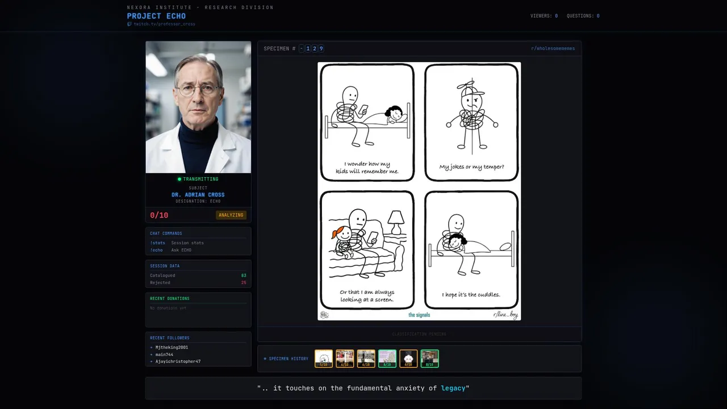
Task: Click the Catalogued count 83
Action: pos(244,276)
